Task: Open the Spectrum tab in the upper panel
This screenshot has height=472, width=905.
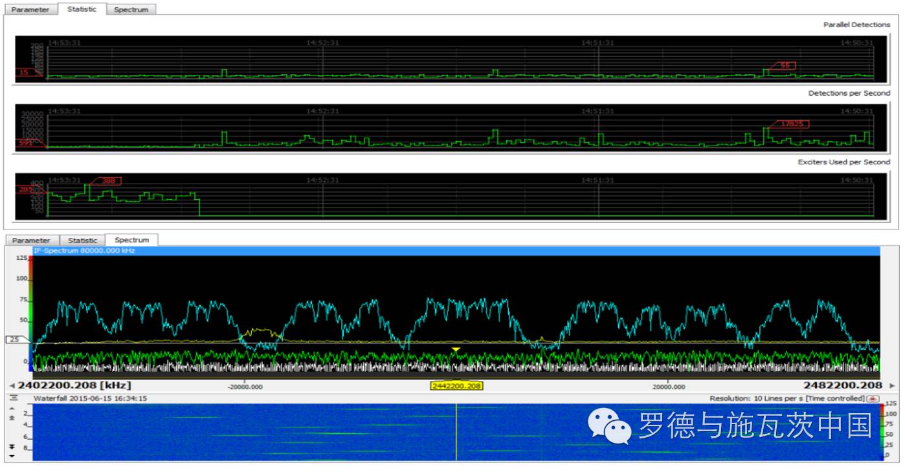Action: [x=131, y=10]
